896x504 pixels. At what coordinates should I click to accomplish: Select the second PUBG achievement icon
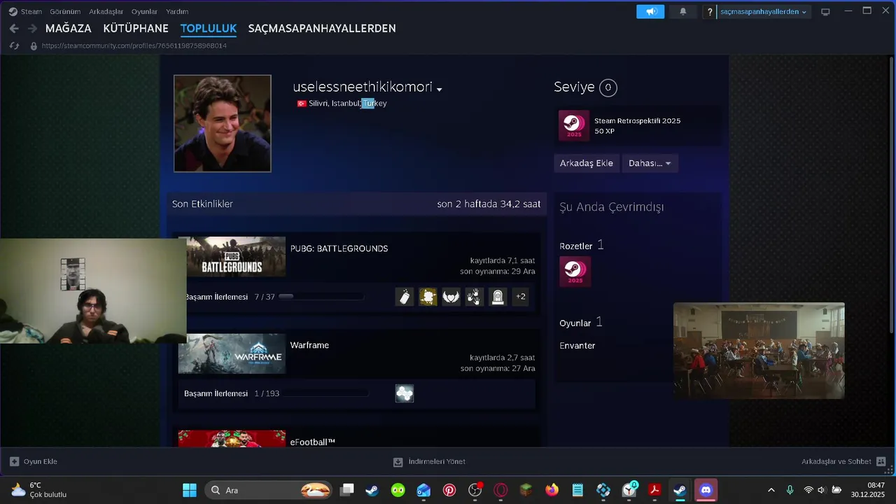point(428,297)
